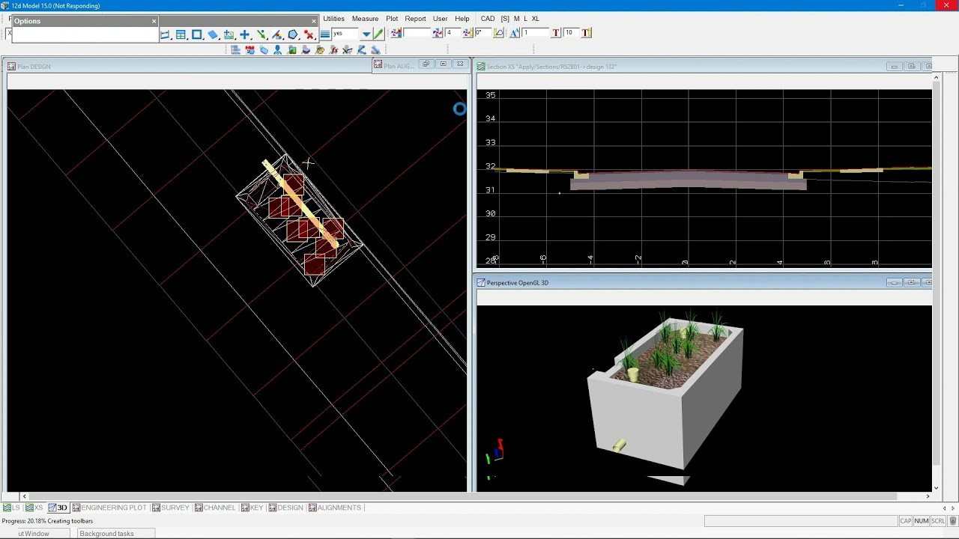
Task: Switch to the XS bottom tab
Action: [x=34, y=508]
